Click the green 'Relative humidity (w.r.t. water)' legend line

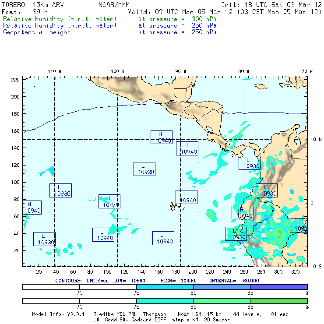pos(60,19)
